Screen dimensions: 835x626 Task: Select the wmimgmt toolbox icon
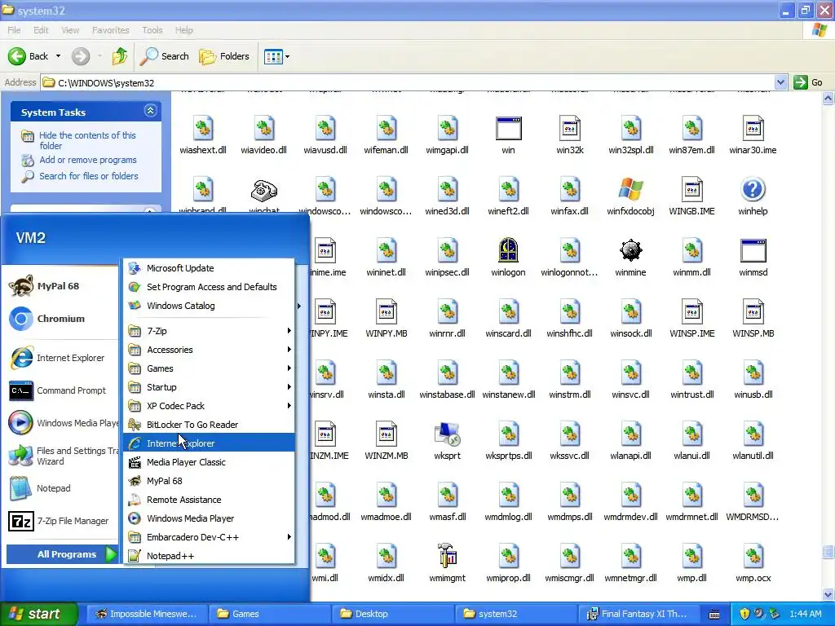[447, 556]
